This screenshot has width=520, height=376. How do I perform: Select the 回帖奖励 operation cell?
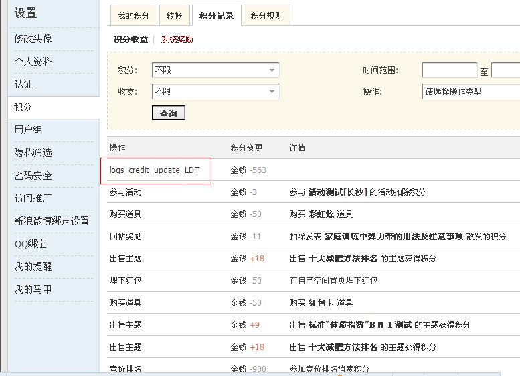[x=126, y=237]
